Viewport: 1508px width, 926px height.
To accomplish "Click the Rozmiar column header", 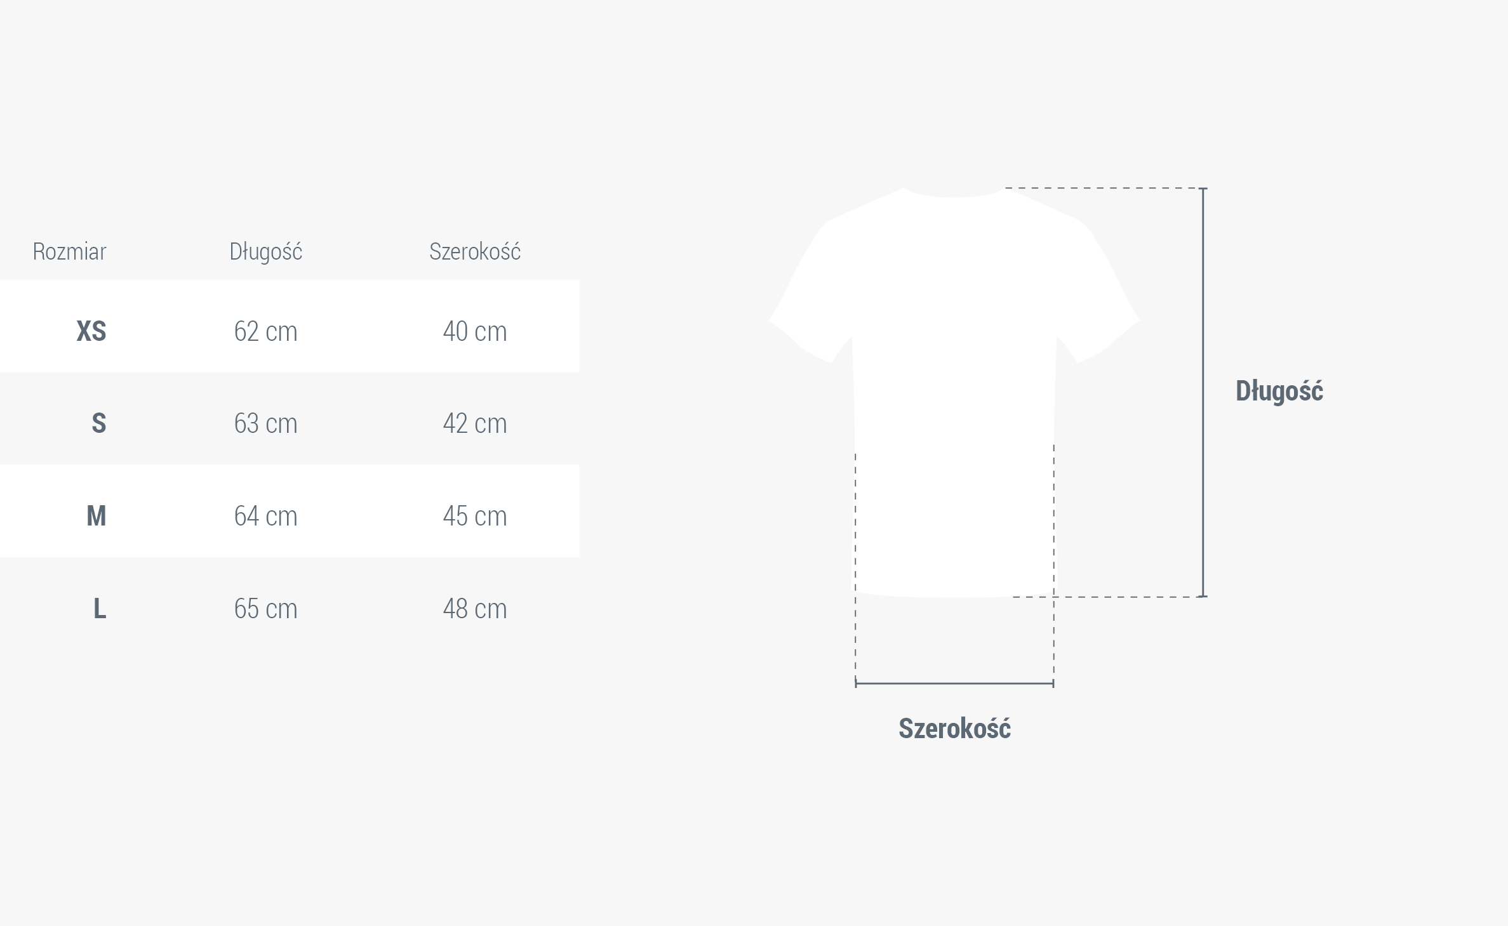I will click(69, 252).
